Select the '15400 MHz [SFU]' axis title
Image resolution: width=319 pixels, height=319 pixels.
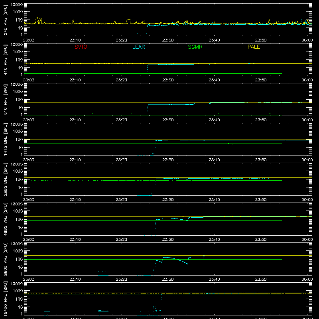coord(5,299)
